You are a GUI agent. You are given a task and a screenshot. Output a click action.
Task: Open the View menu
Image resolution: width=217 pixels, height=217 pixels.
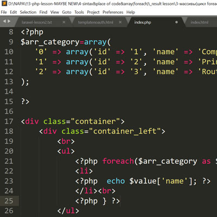point(55,12)
